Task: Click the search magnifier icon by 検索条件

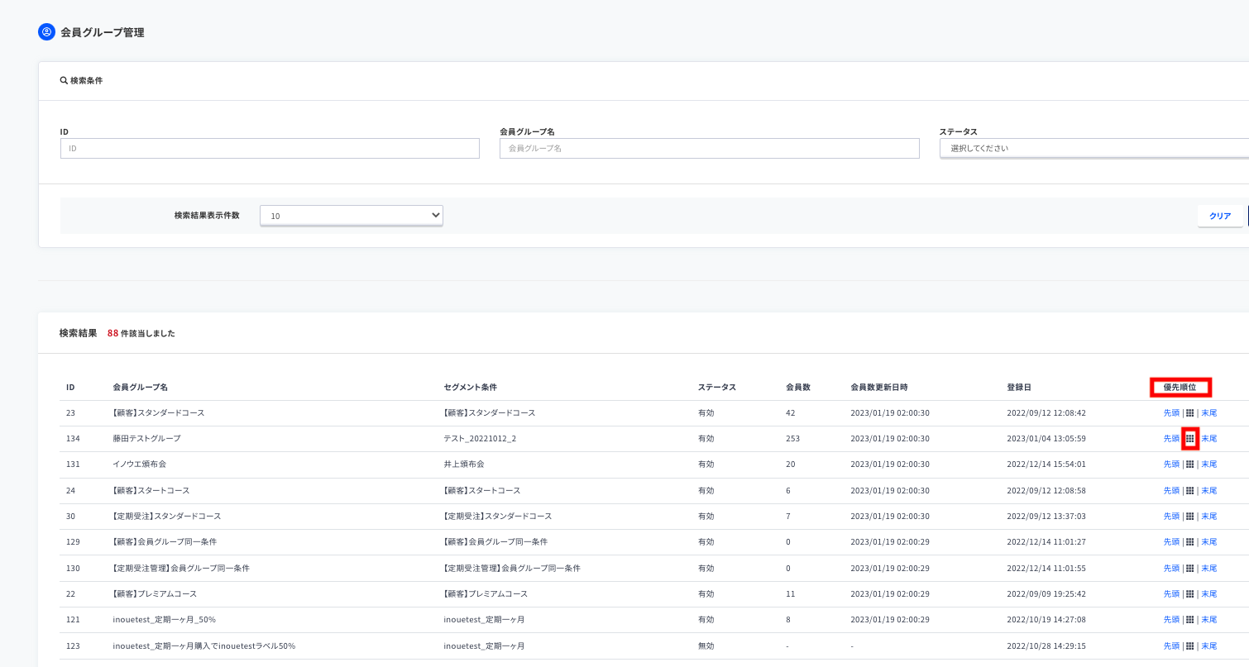Action: click(x=64, y=81)
